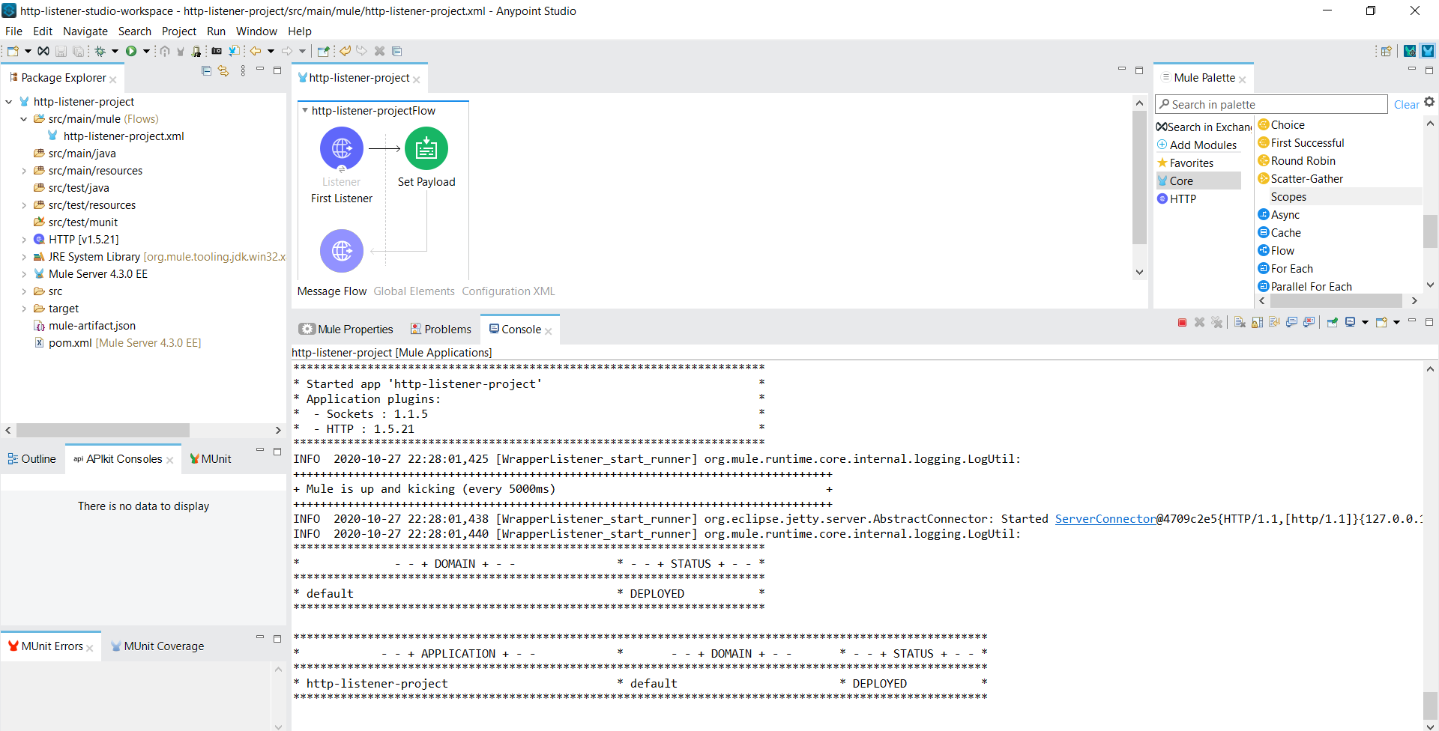Click the Search in palette field
1439x731 pixels.
point(1274,104)
